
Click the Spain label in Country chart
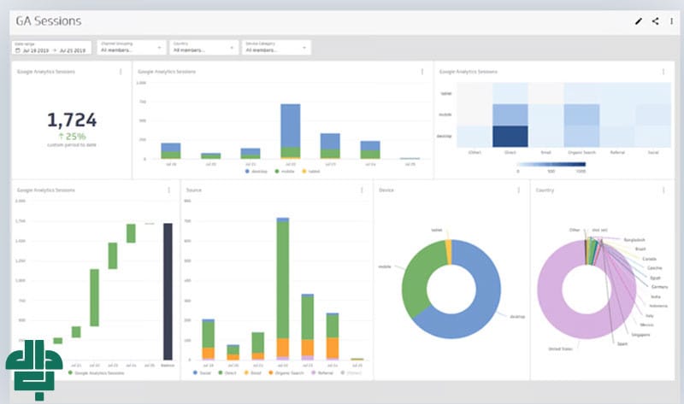point(622,344)
